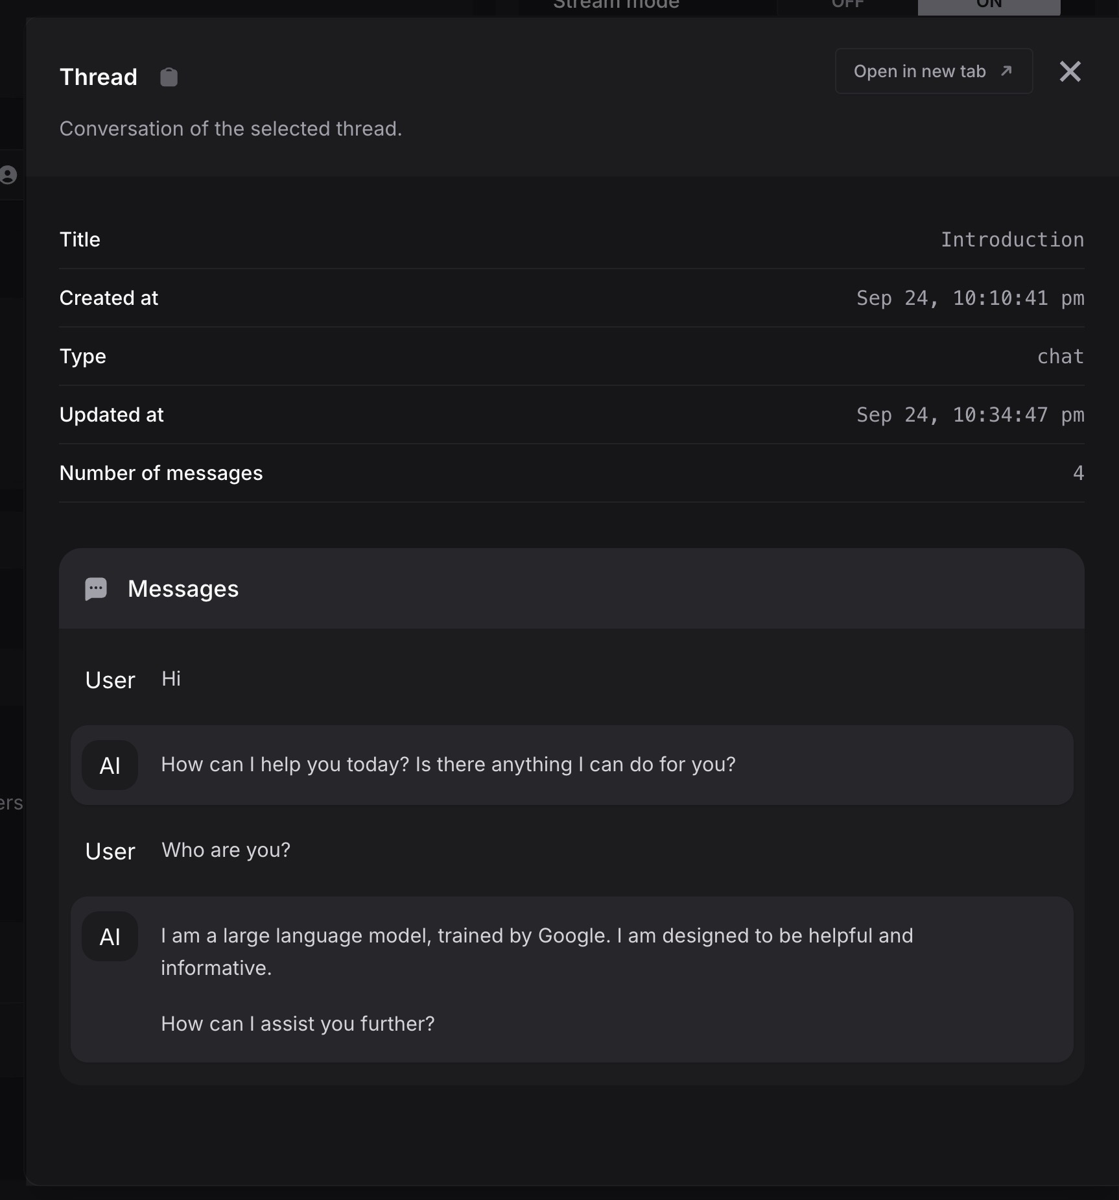Click the user avatar icon at left edge
The image size is (1119, 1200).
coord(8,174)
